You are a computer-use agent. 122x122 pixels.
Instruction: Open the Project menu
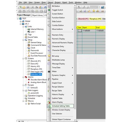coord(58,2)
